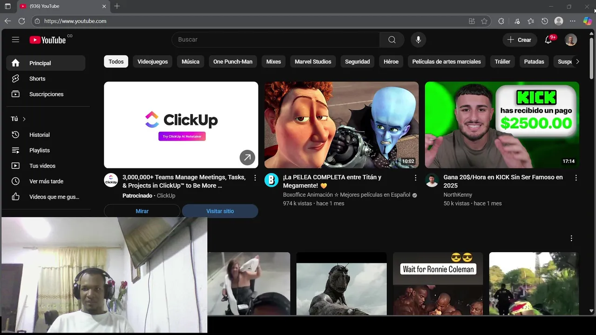Viewport: 596px width, 335px height.
Task: Open Playlists in the sidebar
Action: tap(46, 150)
